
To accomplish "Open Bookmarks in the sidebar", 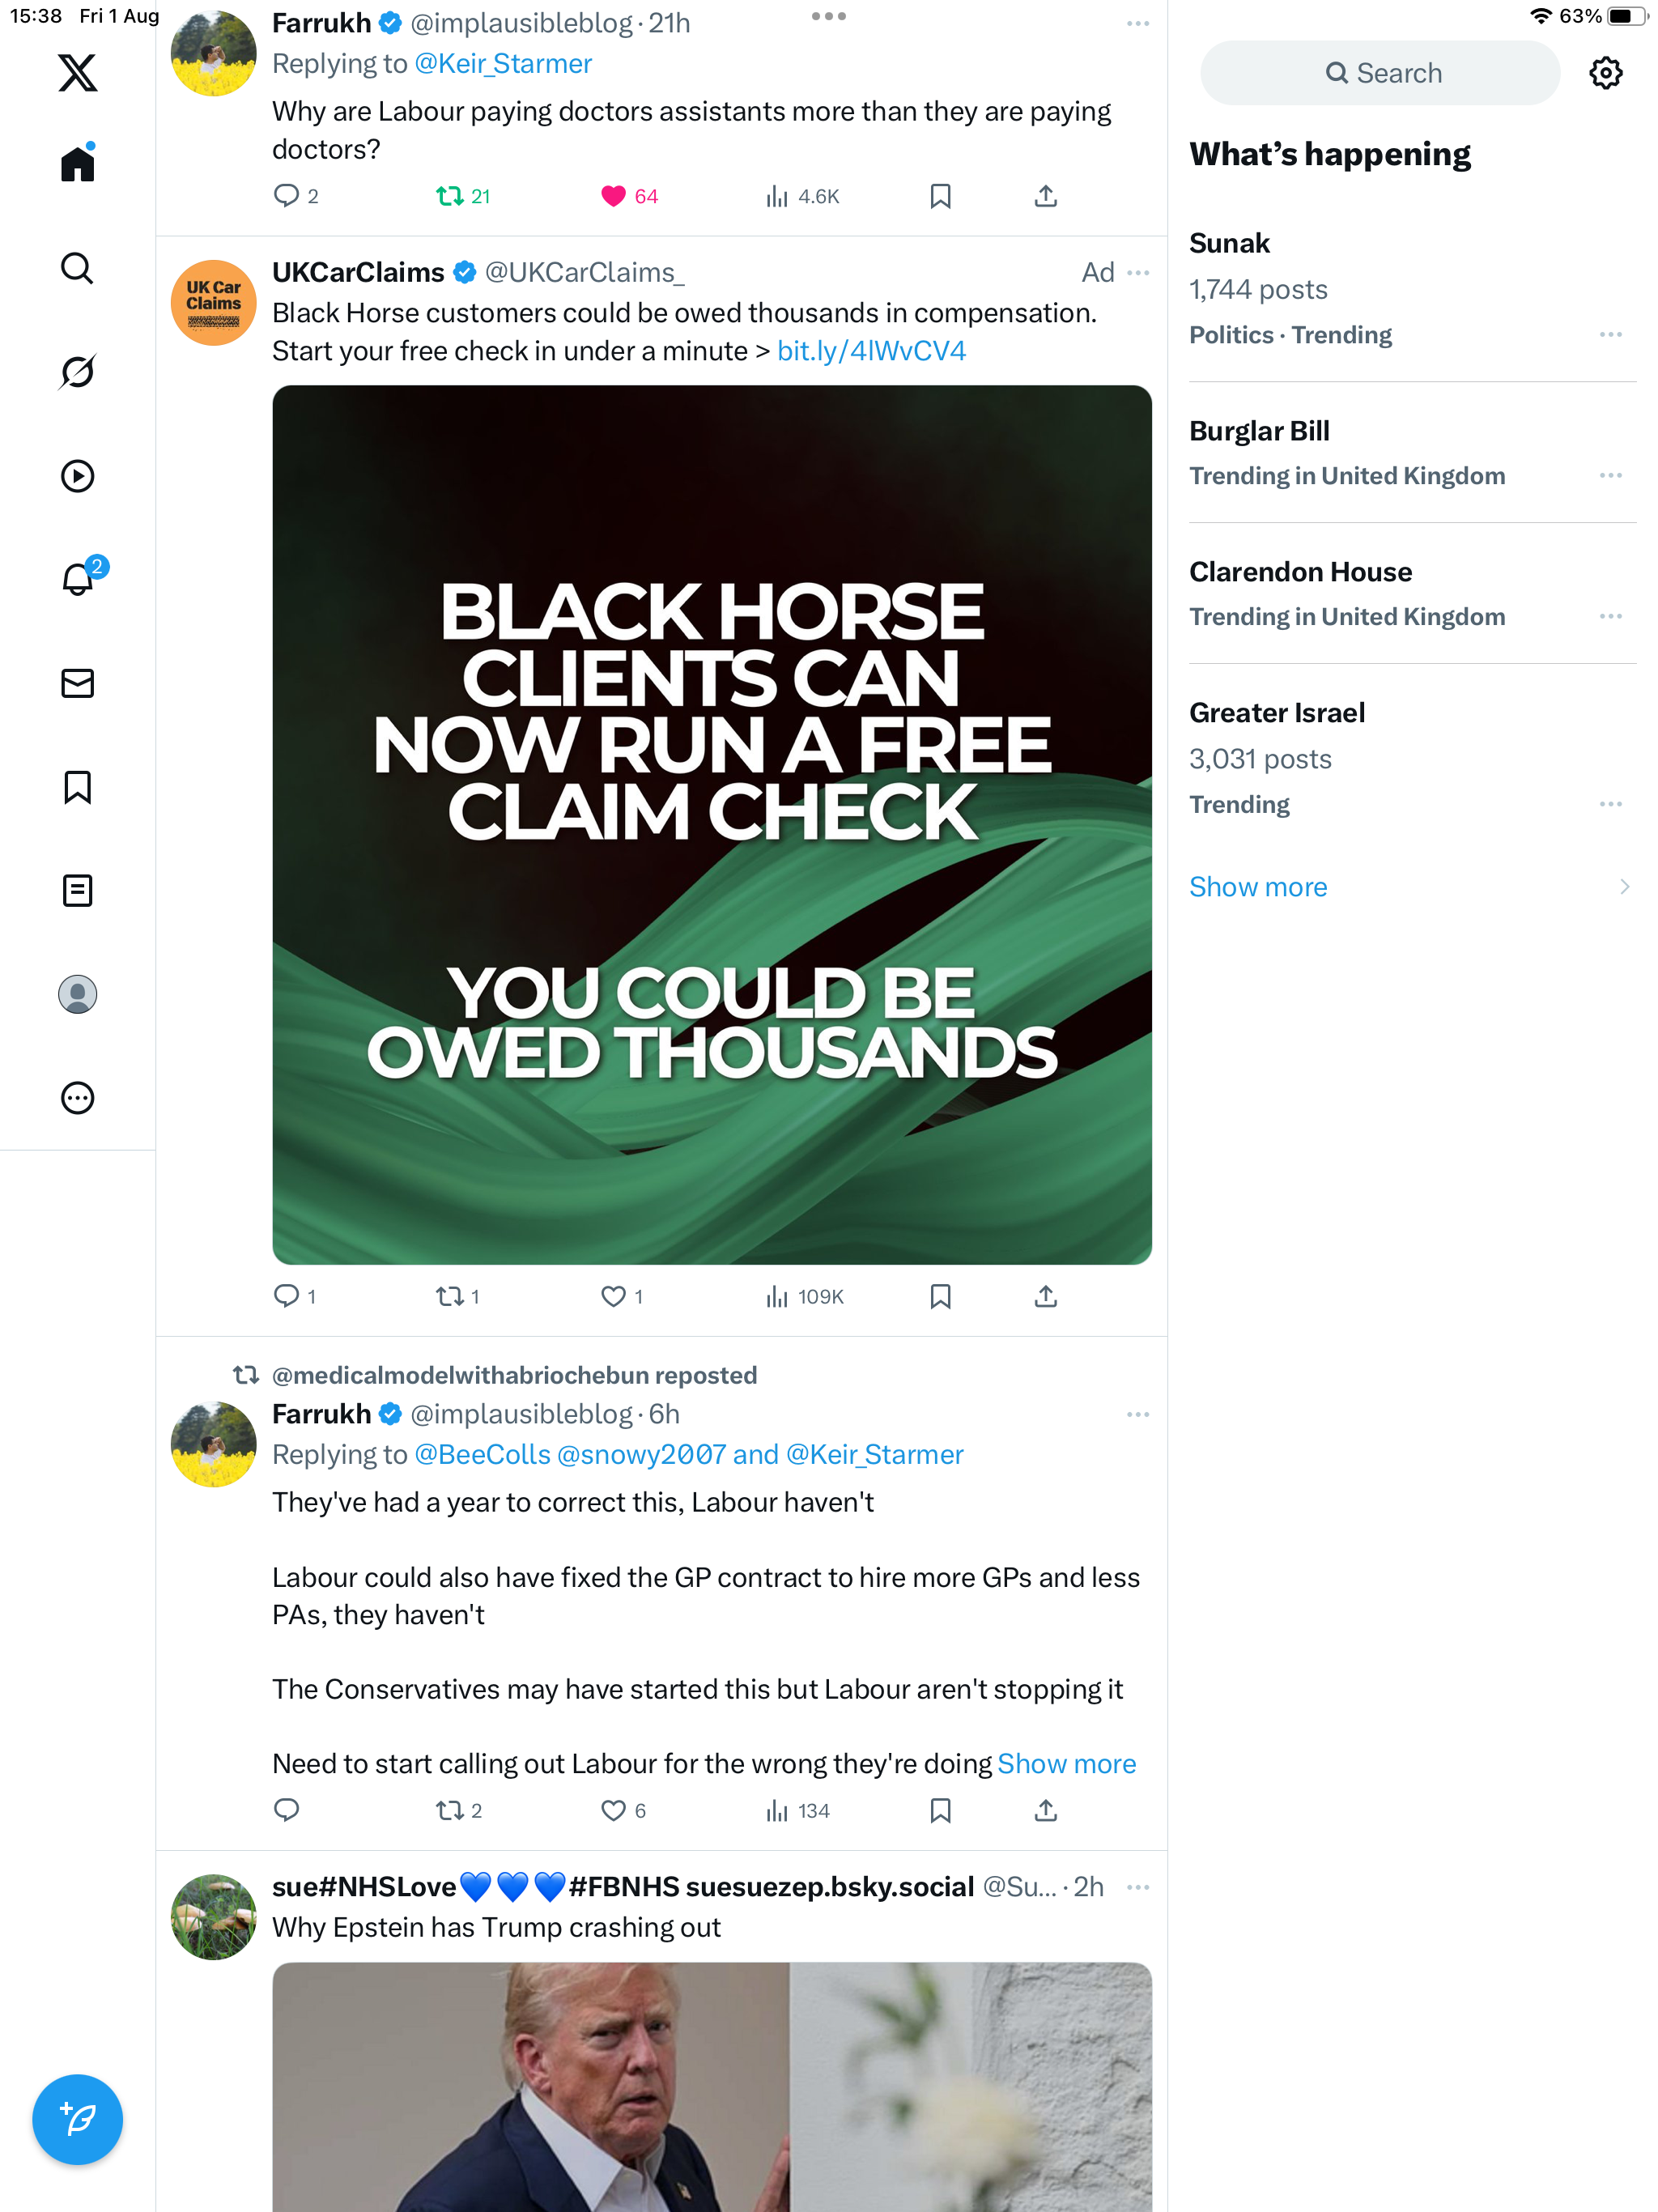I will click(77, 787).
